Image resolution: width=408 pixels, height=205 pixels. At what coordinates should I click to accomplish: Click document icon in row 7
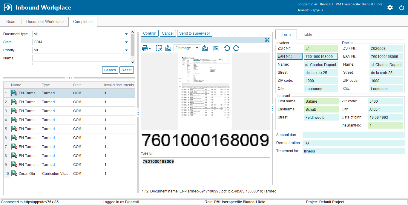(x=14, y=147)
